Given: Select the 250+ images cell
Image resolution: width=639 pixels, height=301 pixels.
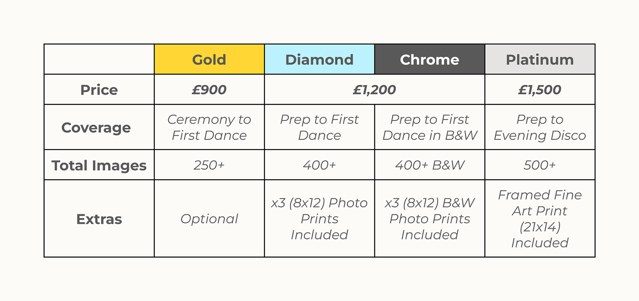Looking at the screenshot, I should (x=209, y=165).
